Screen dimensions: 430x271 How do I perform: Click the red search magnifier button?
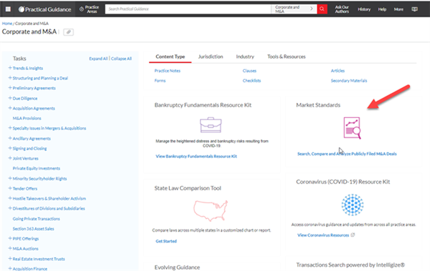[x=322, y=9]
